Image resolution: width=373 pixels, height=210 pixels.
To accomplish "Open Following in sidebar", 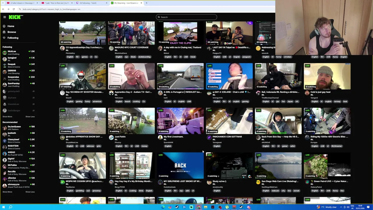I will point(13,38).
